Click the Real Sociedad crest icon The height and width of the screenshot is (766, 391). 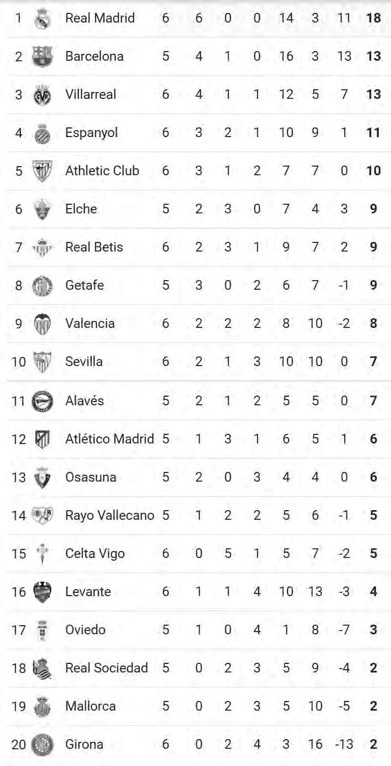(42, 668)
